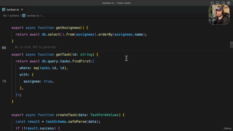Click the TypeScript file icon in tab
The height and width of the screenshot is (131, 233).
pos(4,10)
